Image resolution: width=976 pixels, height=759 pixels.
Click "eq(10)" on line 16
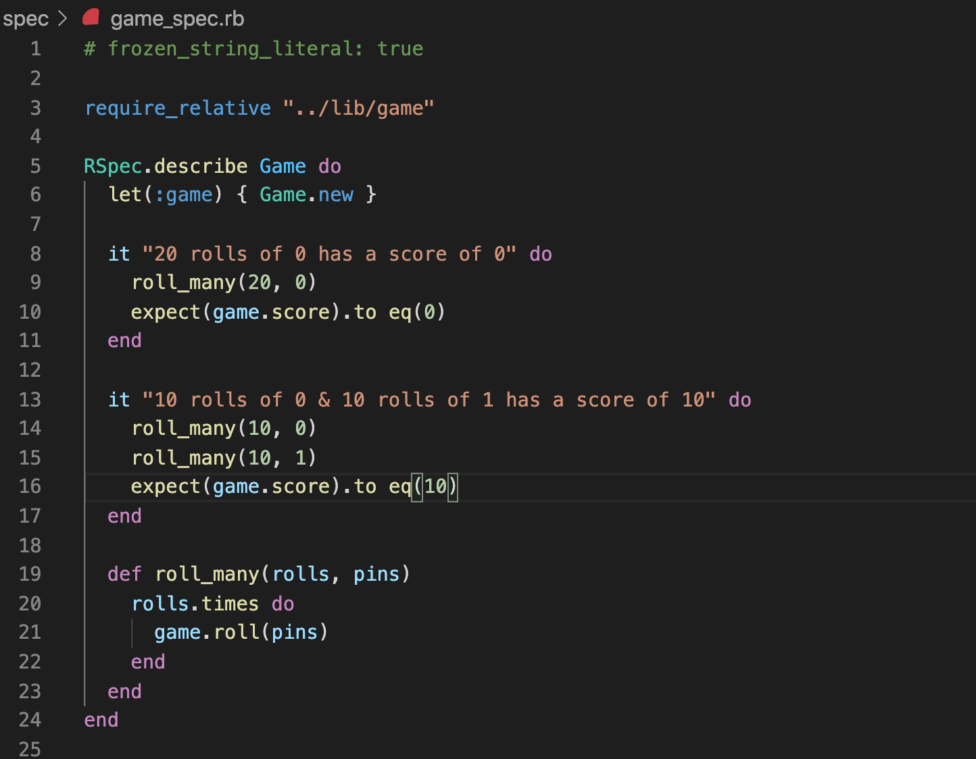426,486
